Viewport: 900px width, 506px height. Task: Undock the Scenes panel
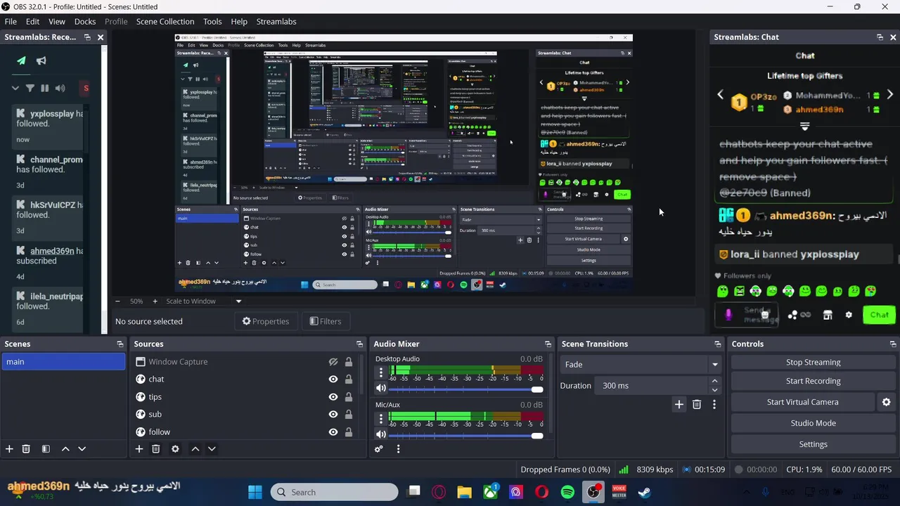coord(120,344)
